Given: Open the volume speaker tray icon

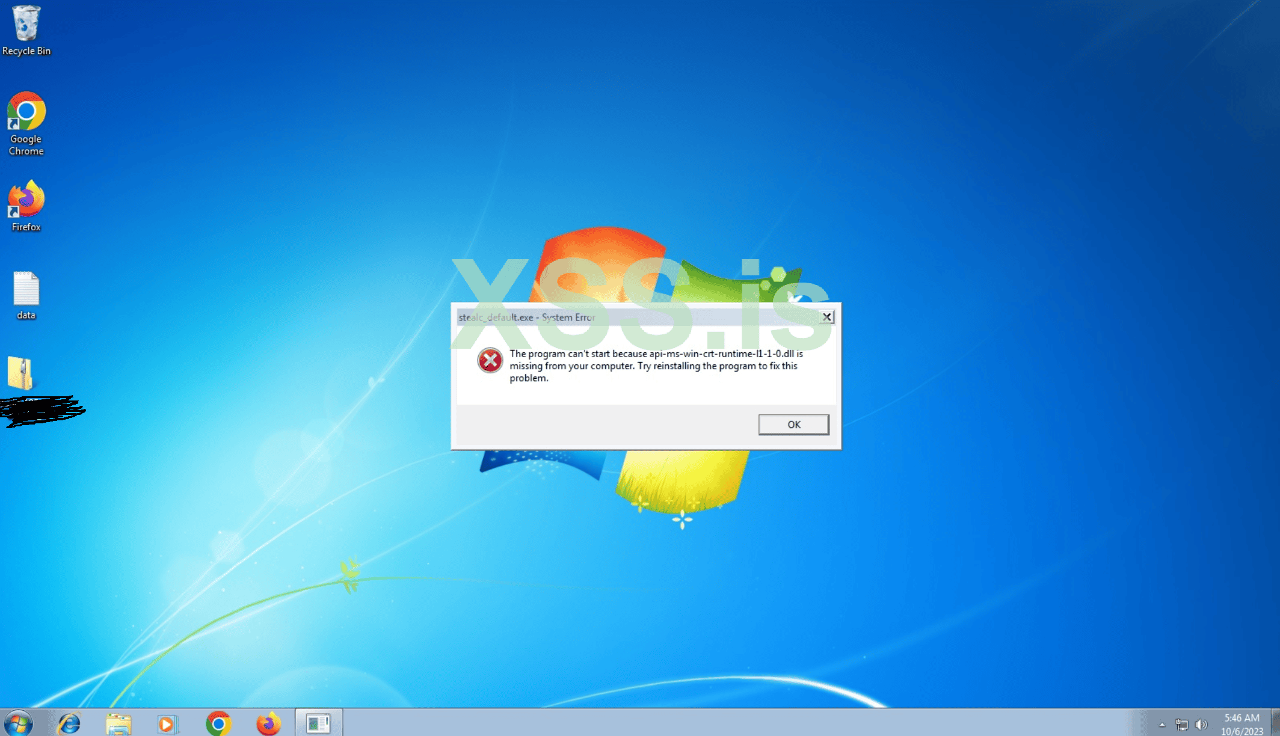Looking at the screenshot, I should point(1201,725).
